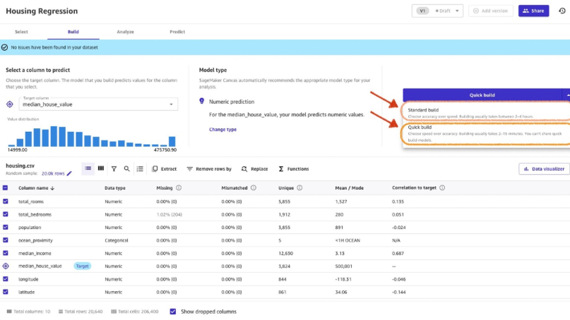The height and width of the screenshot is (320, 570).
Task: Open the numbered list steps icon
Action: click(x=140, y=169)
